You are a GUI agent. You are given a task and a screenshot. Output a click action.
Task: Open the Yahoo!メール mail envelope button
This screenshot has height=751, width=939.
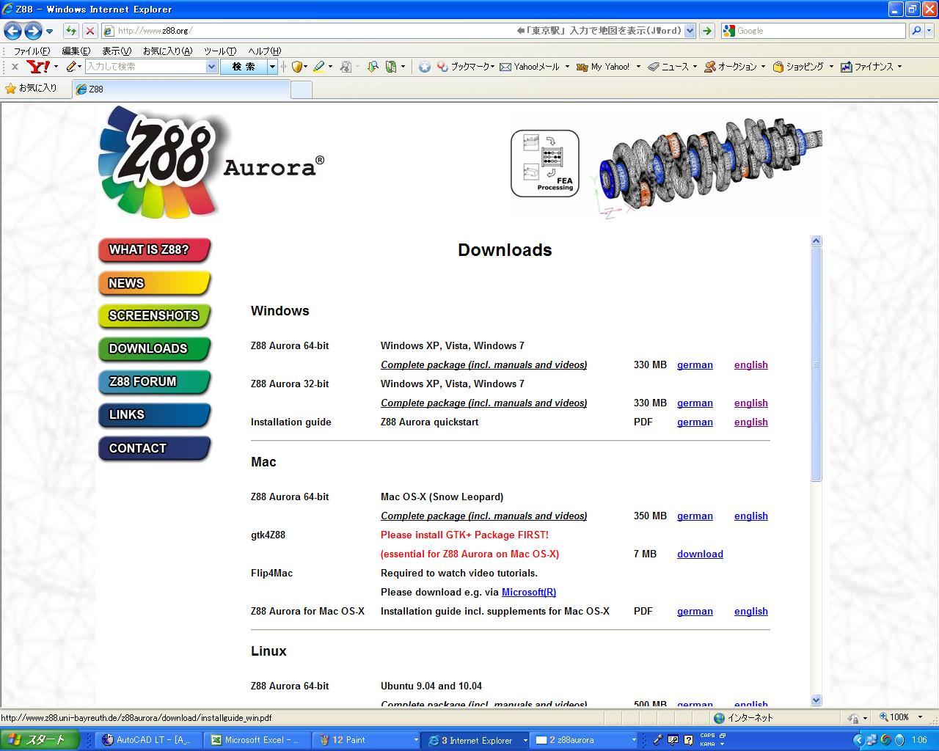tap(529, 67)
